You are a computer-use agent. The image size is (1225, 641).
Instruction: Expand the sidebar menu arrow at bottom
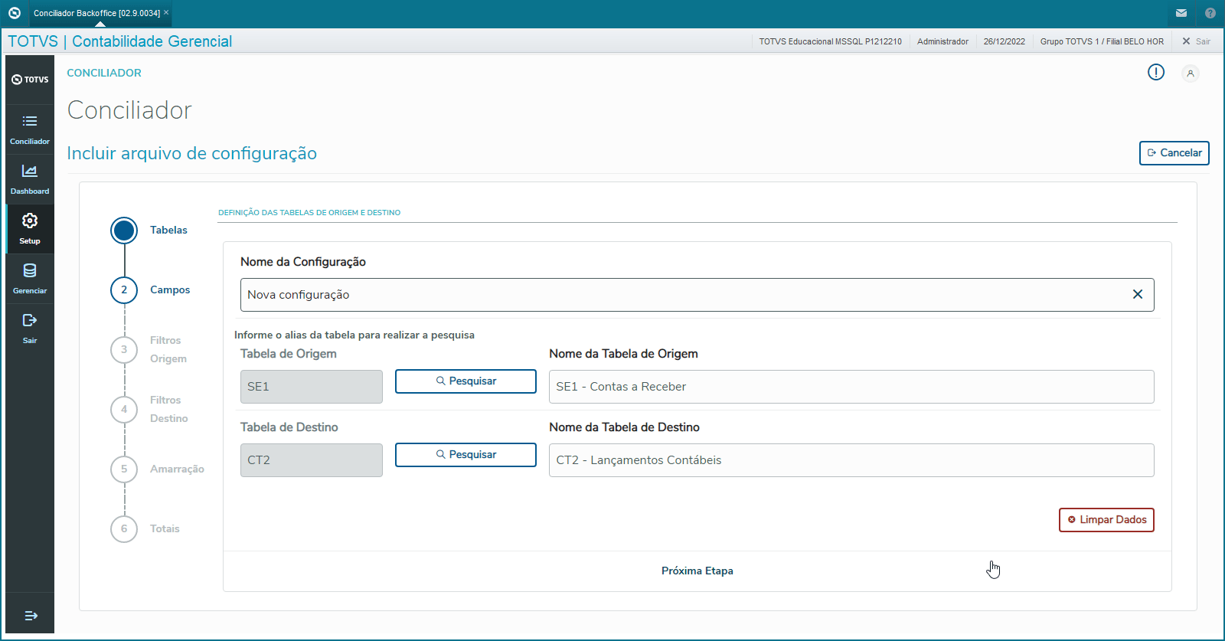[31, 615]
